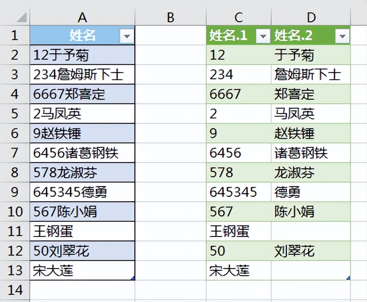The height and width of the screenshot is (302, 367).
Task: Select row 3 header
Action: pyautogui.click(x=15, y=74)
